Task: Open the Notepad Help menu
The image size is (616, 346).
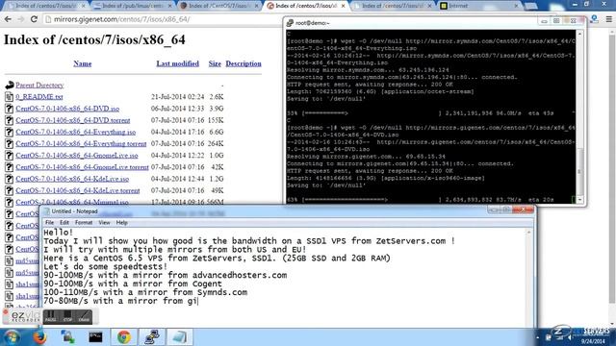Action: tap(122, 222)
